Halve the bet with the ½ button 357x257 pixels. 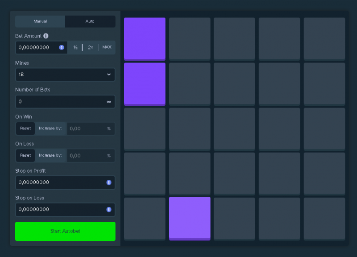75,47
